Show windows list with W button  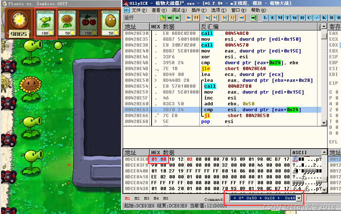295,18
